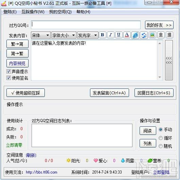Click the application icon in title bar
This screenshot has width=180, height=180.
click(x=4, y=3)
